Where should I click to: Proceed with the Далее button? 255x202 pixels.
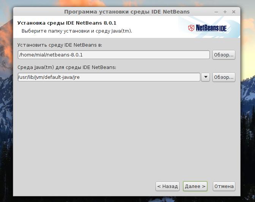[195, 186]
